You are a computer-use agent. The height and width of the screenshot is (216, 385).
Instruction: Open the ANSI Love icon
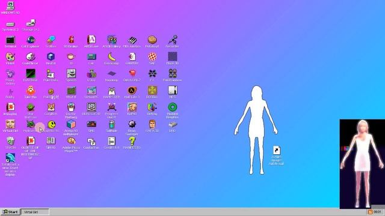[91, 40]
